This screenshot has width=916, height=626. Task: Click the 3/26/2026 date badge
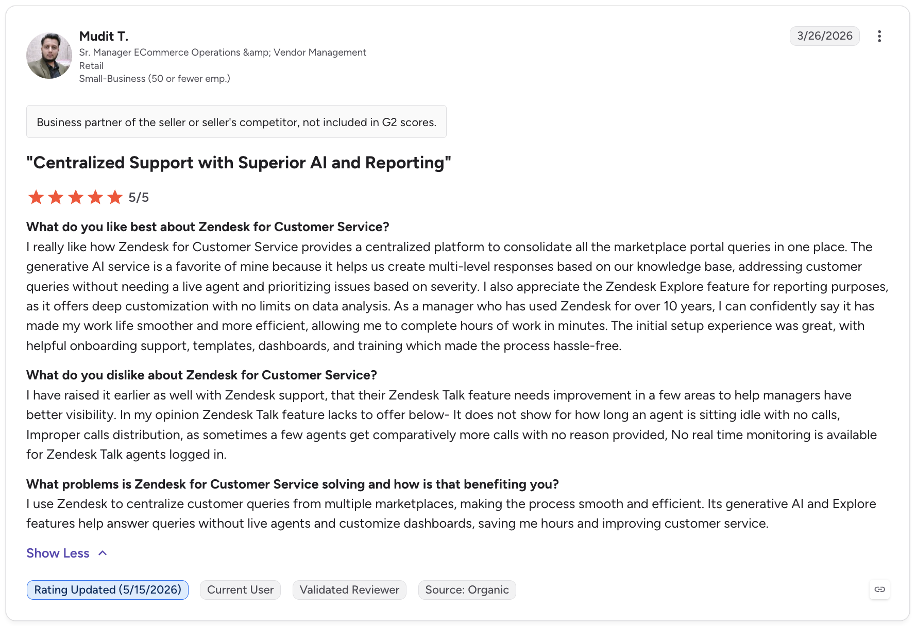click(x=824, y=36)
